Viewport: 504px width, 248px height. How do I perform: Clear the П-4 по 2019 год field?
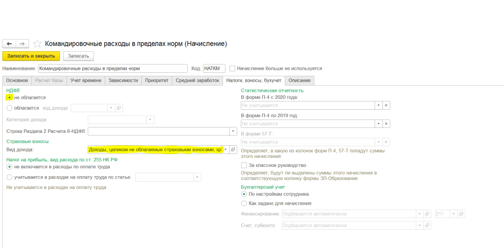(x=386, y=124)
